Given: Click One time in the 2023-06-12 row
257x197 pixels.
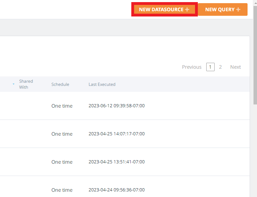Looking at the screenshot, I should click(x=62, y=106).
